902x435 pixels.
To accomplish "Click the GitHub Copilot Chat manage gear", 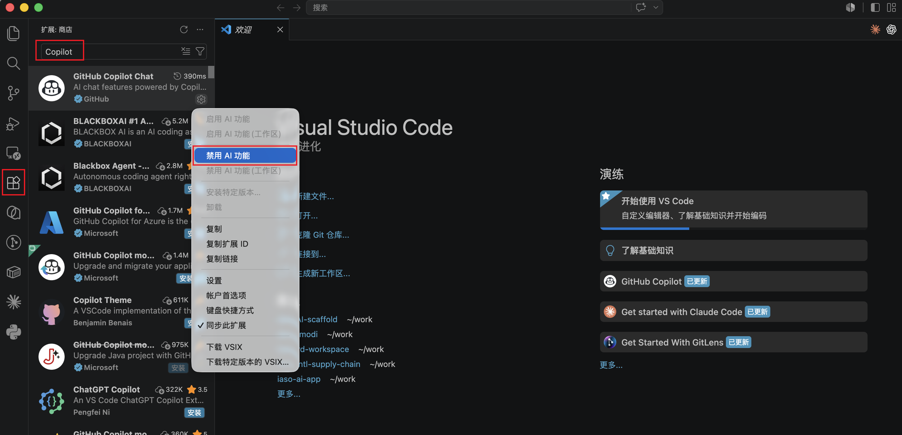I will click(201, 99).
